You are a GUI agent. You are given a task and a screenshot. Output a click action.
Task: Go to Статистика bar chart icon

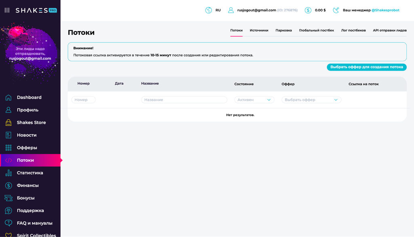point(8,173)
